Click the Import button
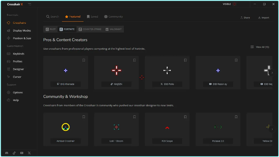 (x=264, y=17)
